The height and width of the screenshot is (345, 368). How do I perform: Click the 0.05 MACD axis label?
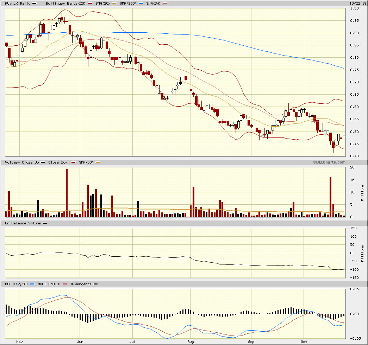pos(354,289)
